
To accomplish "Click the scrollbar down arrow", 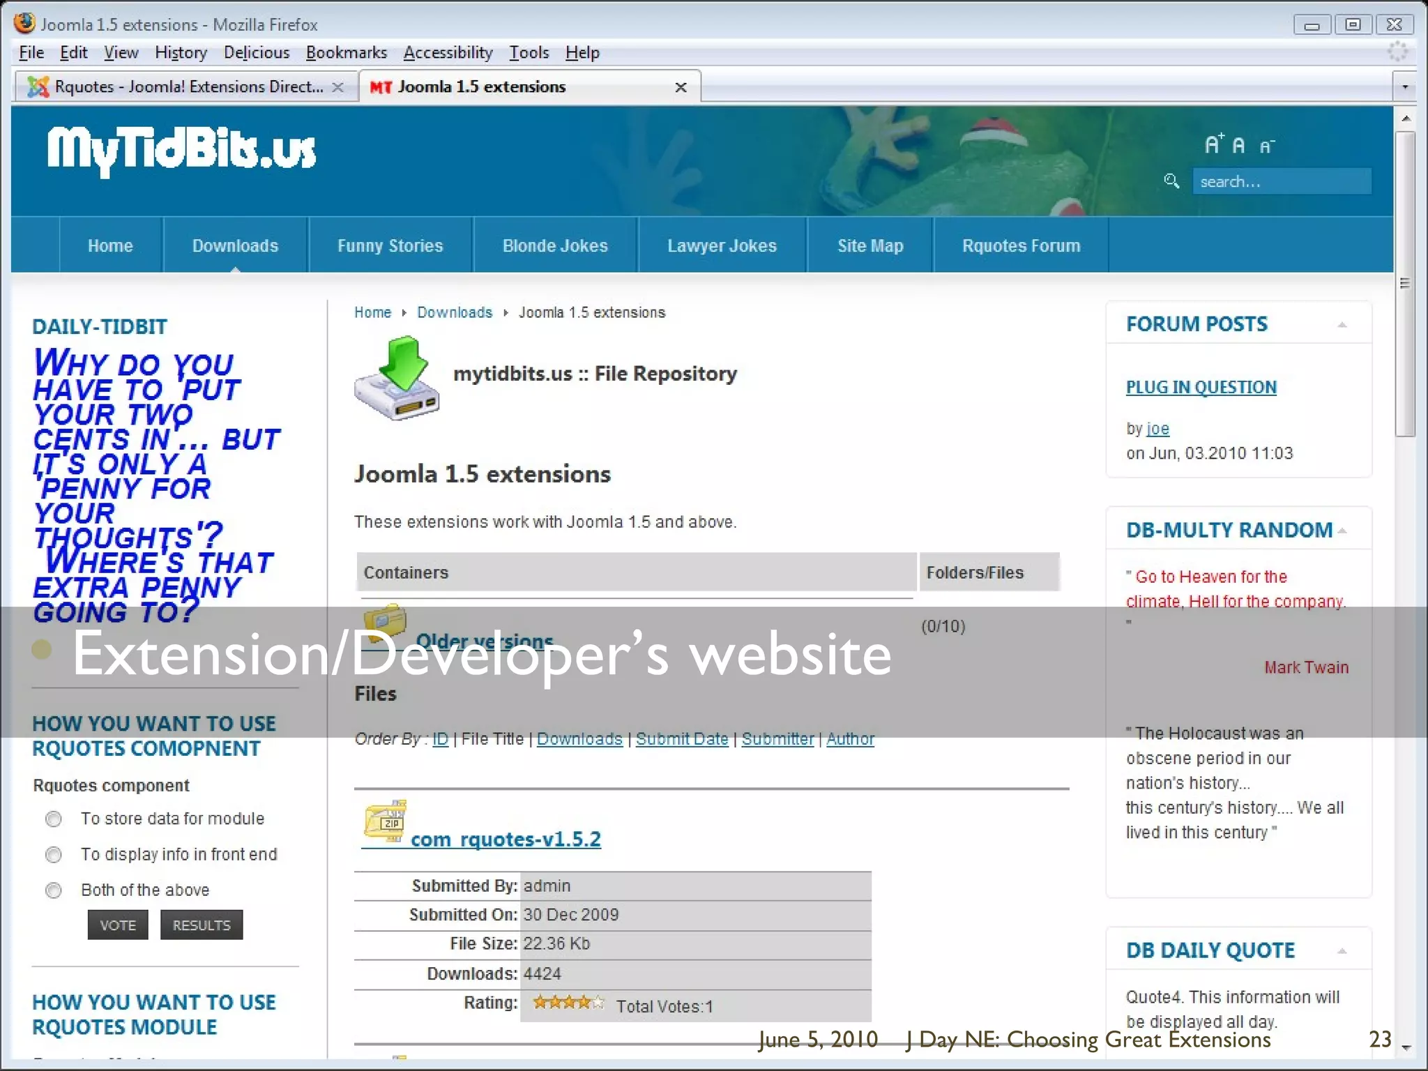I will point(1406,1047).
